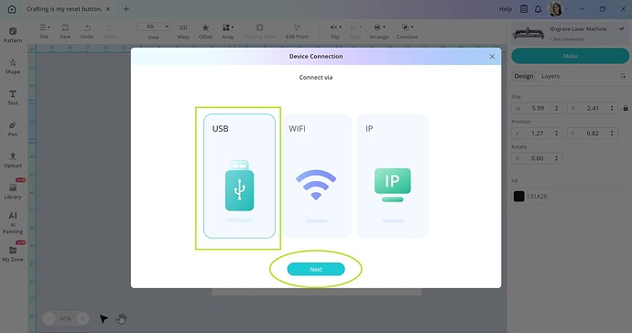Open the fill color swatch 131A20
The image size is (632, 333).
(518, 196)
